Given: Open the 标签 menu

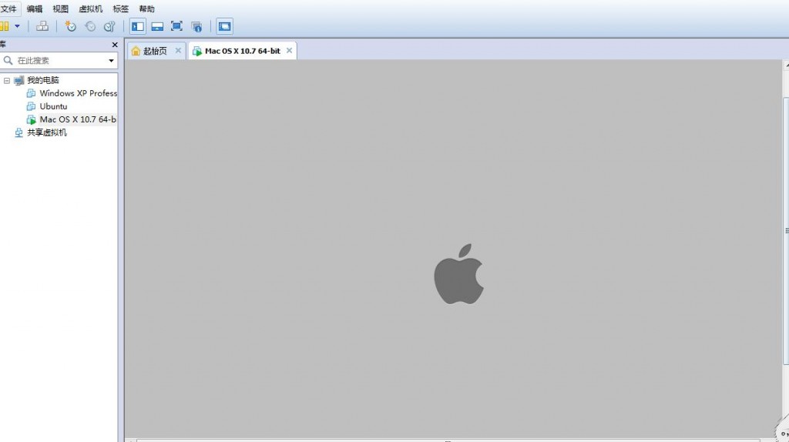Looking at the screenshot, I should 121,8.
